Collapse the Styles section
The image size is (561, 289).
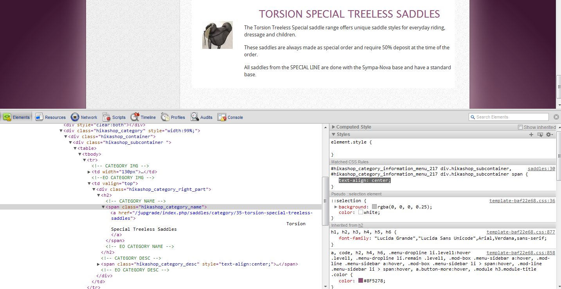[x=333, y=135]
